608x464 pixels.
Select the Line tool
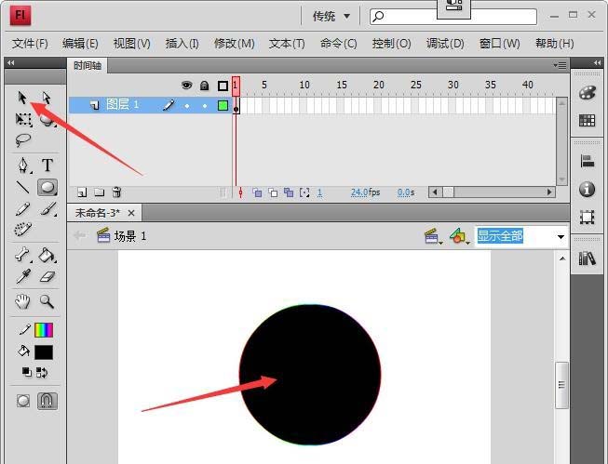pos(23,187)
